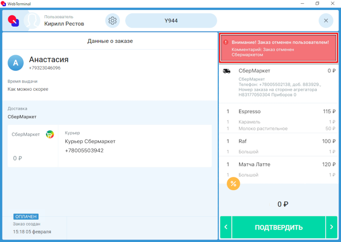Click the Анастасия customer name
Screen dimensions: 341x242
pyautogui.click(x=49, y=60)
